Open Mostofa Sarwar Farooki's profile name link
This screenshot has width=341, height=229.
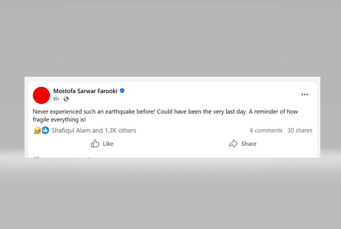point(85,91)
